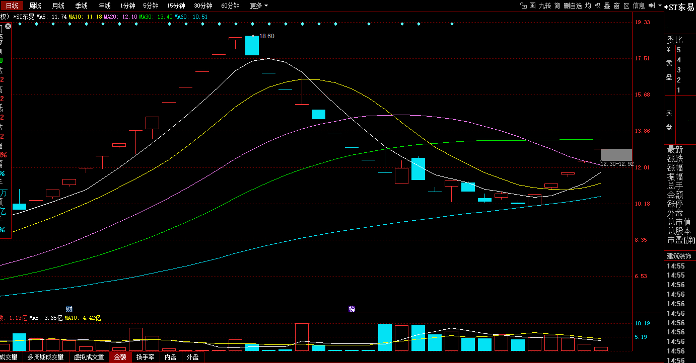The image size is (696, 363).
Task: Select the 多周期成交量 indicator tab
Action: click(x=45, y=357)
